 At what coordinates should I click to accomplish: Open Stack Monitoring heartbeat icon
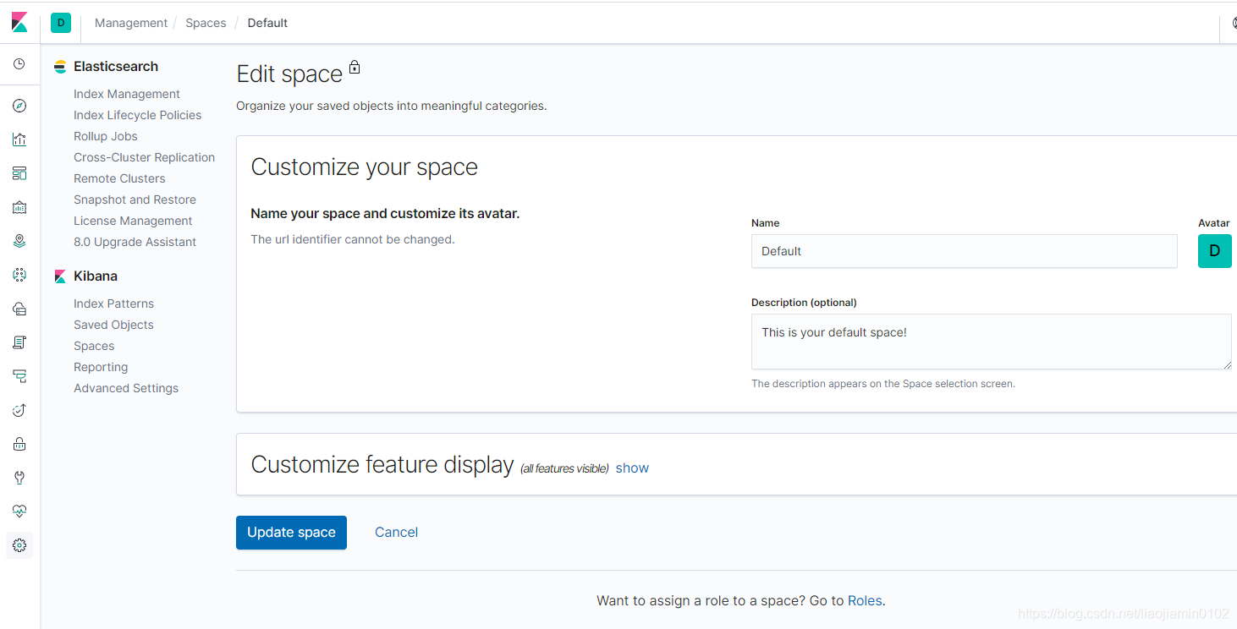pos(19,511)
